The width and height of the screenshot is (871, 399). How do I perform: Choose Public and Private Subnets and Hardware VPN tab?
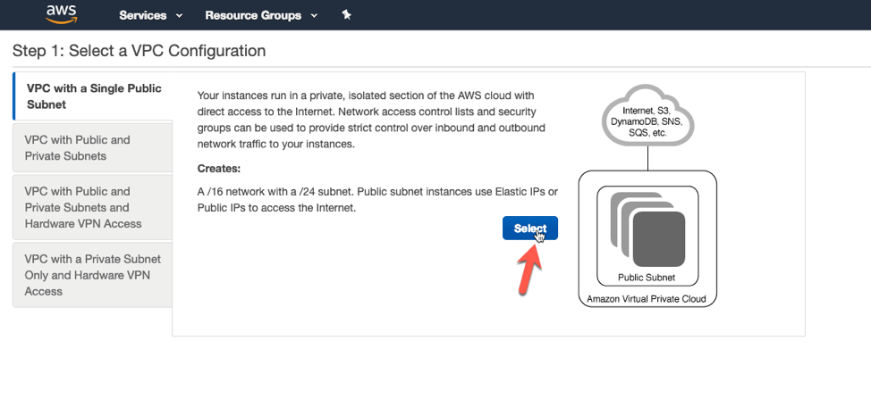[92, 207]
